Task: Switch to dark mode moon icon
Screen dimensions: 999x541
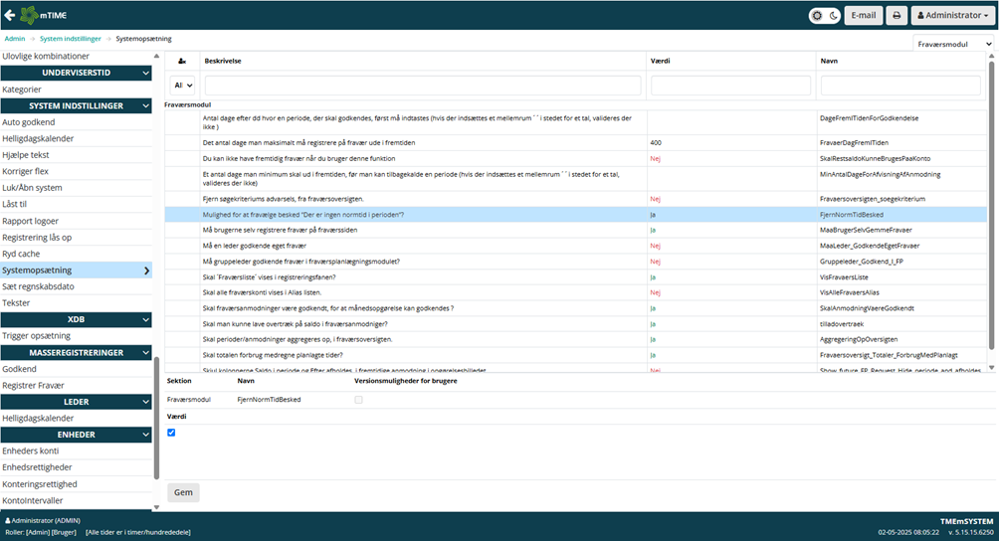Action: pyautogui.click(x=832, y=15)
